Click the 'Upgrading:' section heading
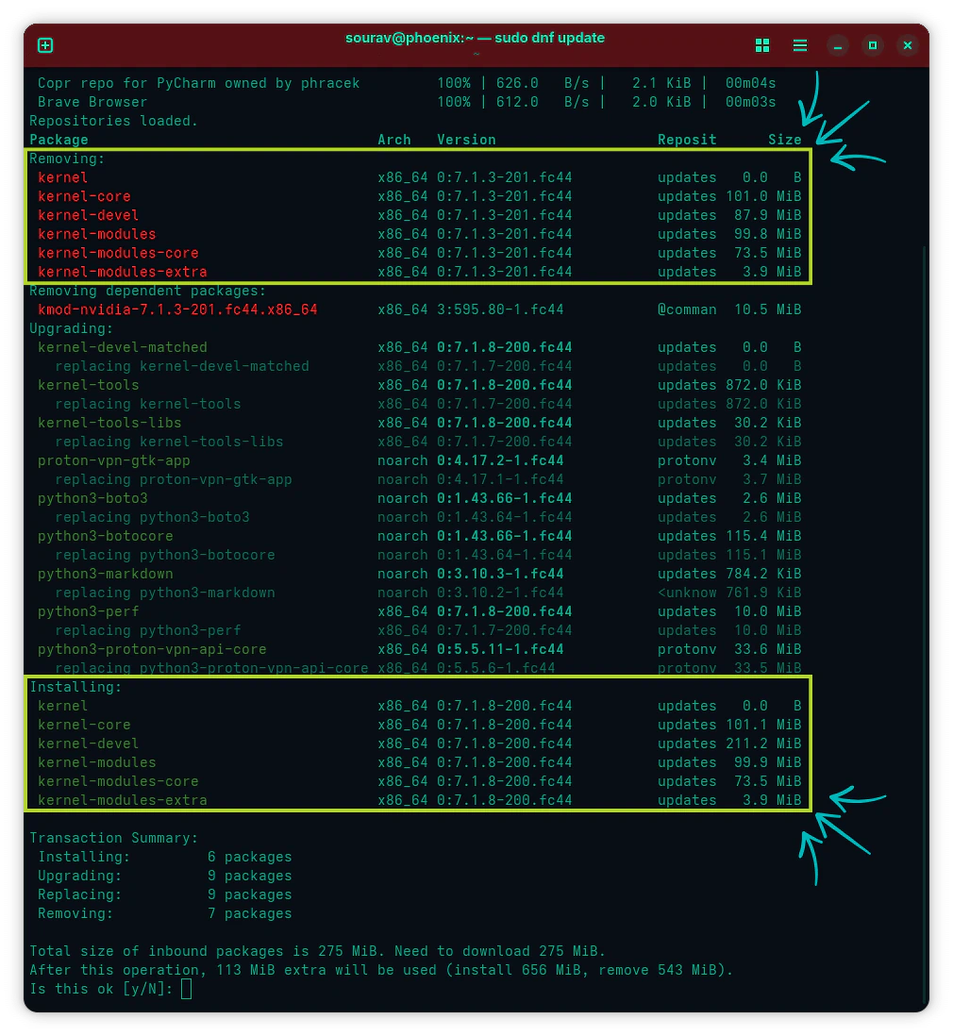The width and height of the screenshot is (953, 1036). 72,328
